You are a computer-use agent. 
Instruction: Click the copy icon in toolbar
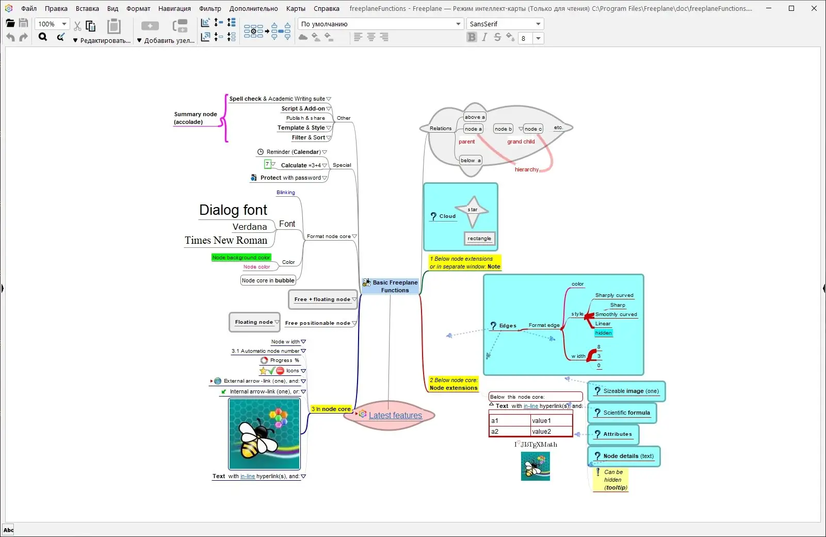tap(91, 26)
